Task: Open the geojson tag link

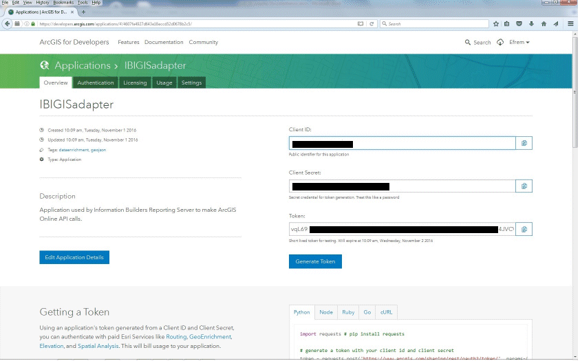Action: click(x=98, y=150)
